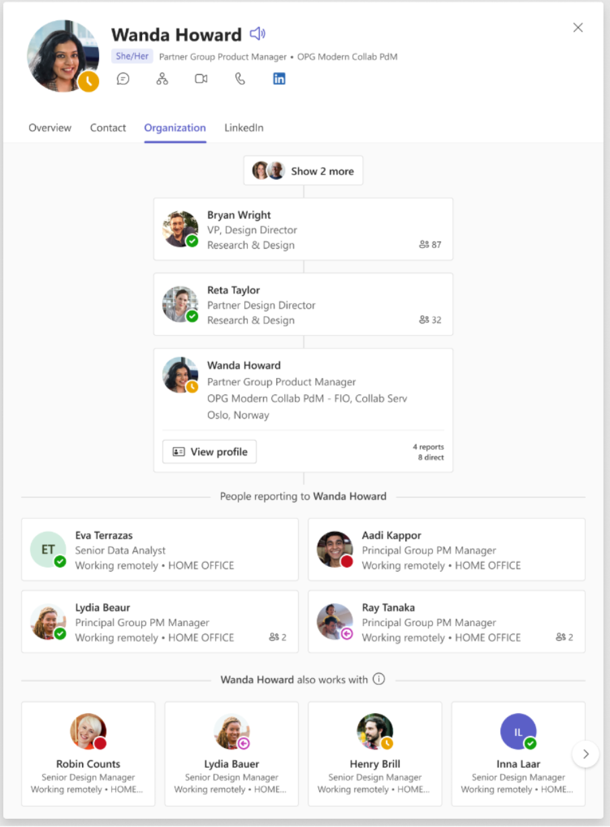Start a chat with Wanda Howard
The height and width of the screenshot is (827, 610).
click(x=123, y=79)
